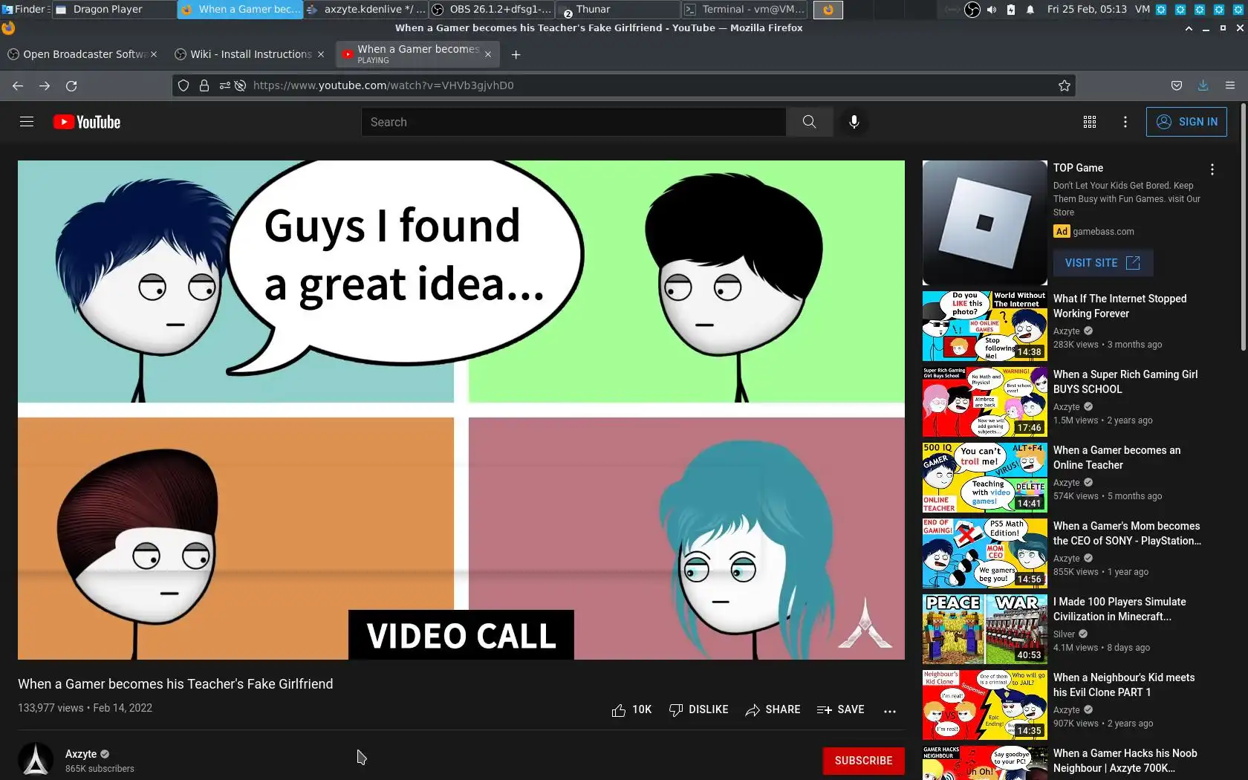Show site tracking protection shield
1248x780 pixels.
tap(183, 85)
